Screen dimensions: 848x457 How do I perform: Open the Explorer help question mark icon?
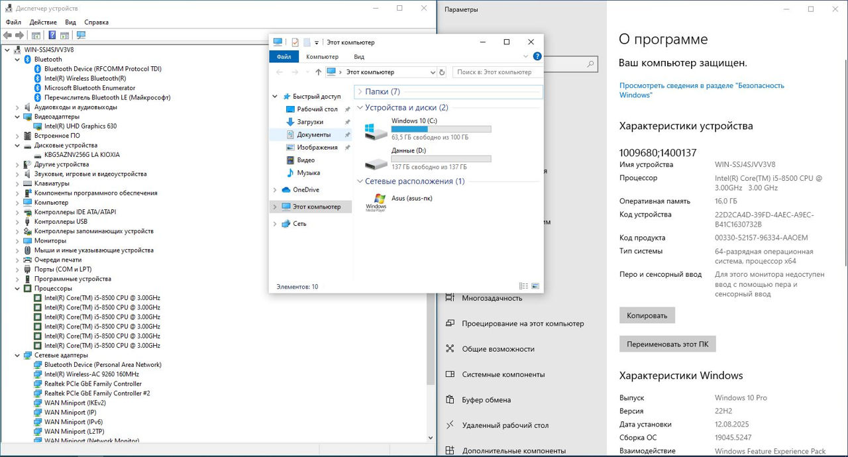537,56
